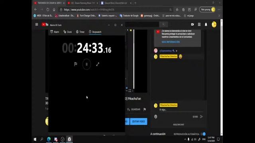Toggle REPRODUCCIÓN AUTOMÁTICA autoplay switch

coord(203,134)
